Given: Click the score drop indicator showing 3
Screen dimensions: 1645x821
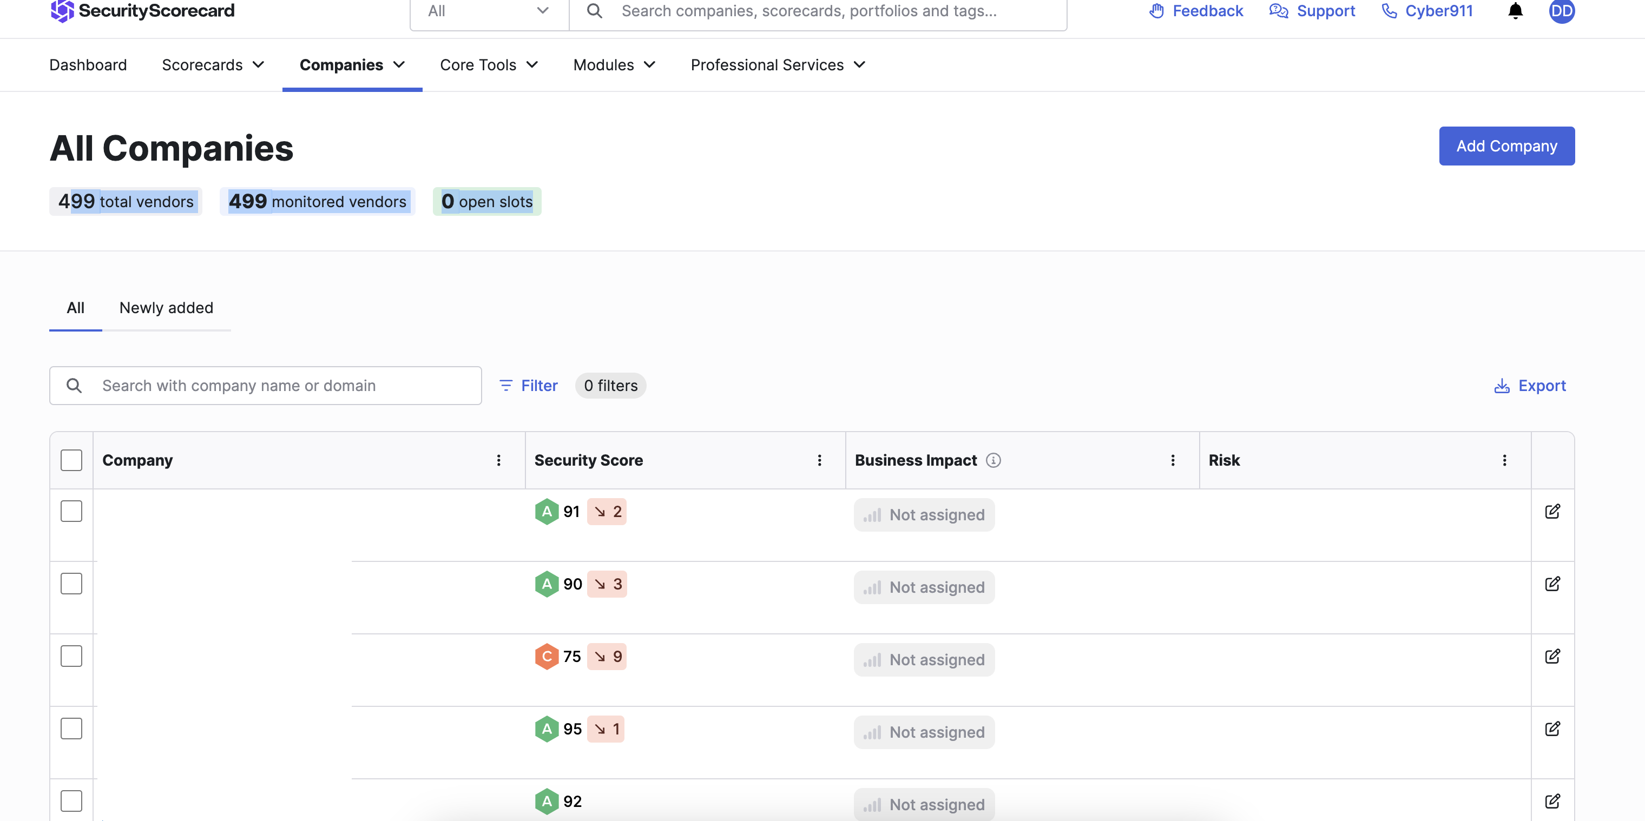Looking at the screenshot, I should tap(607, 584).
